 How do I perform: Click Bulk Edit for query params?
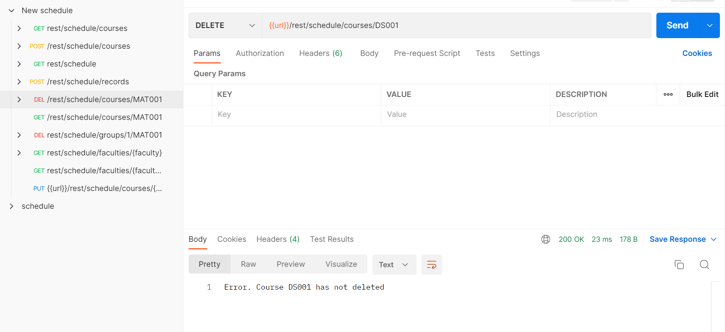[x=702, y=94]
